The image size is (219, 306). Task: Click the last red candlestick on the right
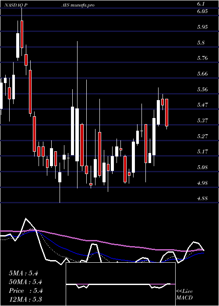pos(166,112)
